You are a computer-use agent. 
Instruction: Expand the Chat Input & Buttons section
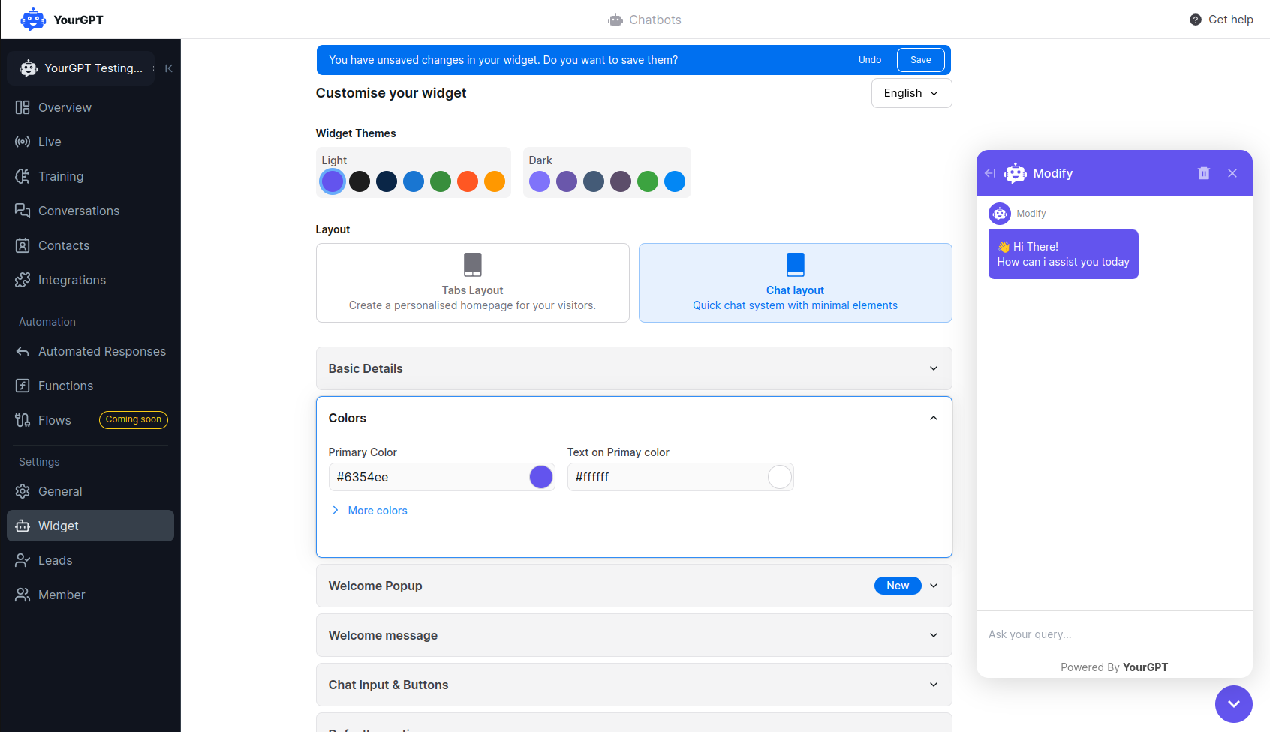(x=633, y=685)
